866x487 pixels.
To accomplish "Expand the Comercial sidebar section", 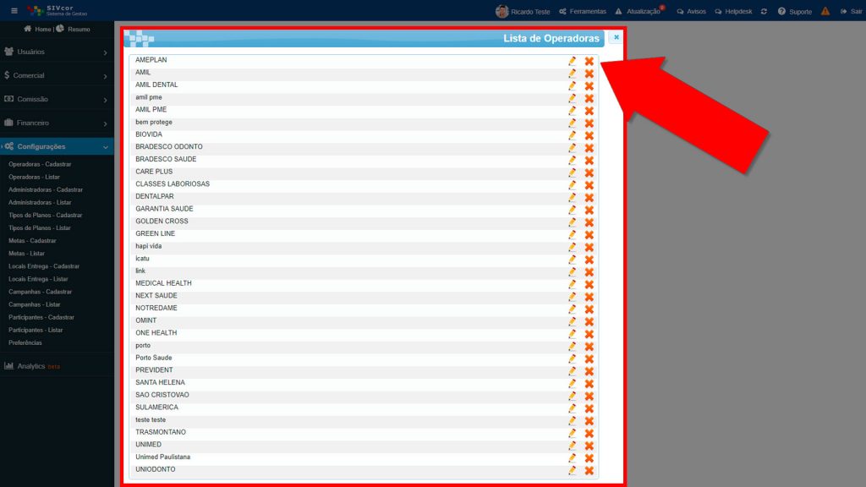I will coord(57,75).
